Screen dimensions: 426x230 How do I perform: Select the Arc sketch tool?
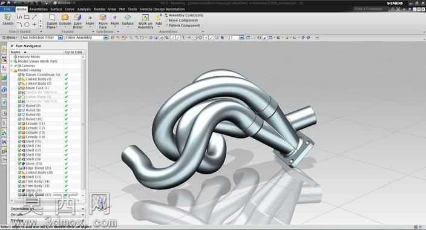(x=19, y=24)
